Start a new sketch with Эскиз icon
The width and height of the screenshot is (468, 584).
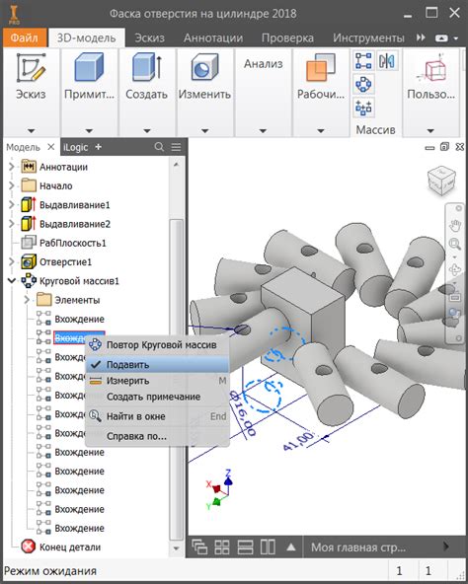click(31, 68)
